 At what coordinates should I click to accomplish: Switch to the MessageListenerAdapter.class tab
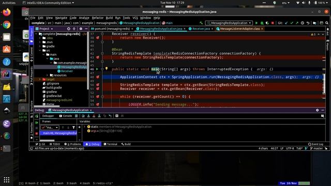[240, 29]
